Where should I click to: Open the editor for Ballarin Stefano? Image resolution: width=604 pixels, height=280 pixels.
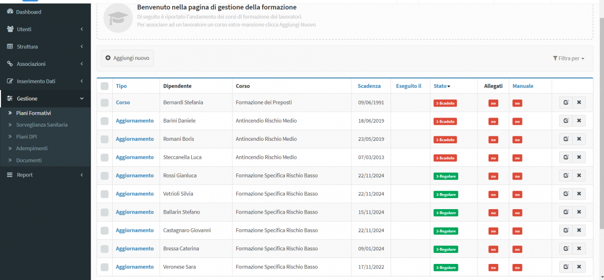tap(566, 212)
